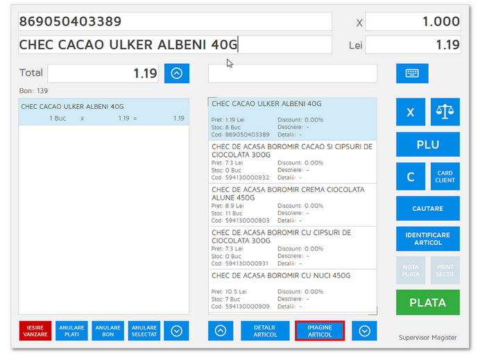Select result BOROMIR CACAO SI CIPSURI DE CIOCOLATA 300G
Viewport: 480px width, 360px height.
[293, 162]
